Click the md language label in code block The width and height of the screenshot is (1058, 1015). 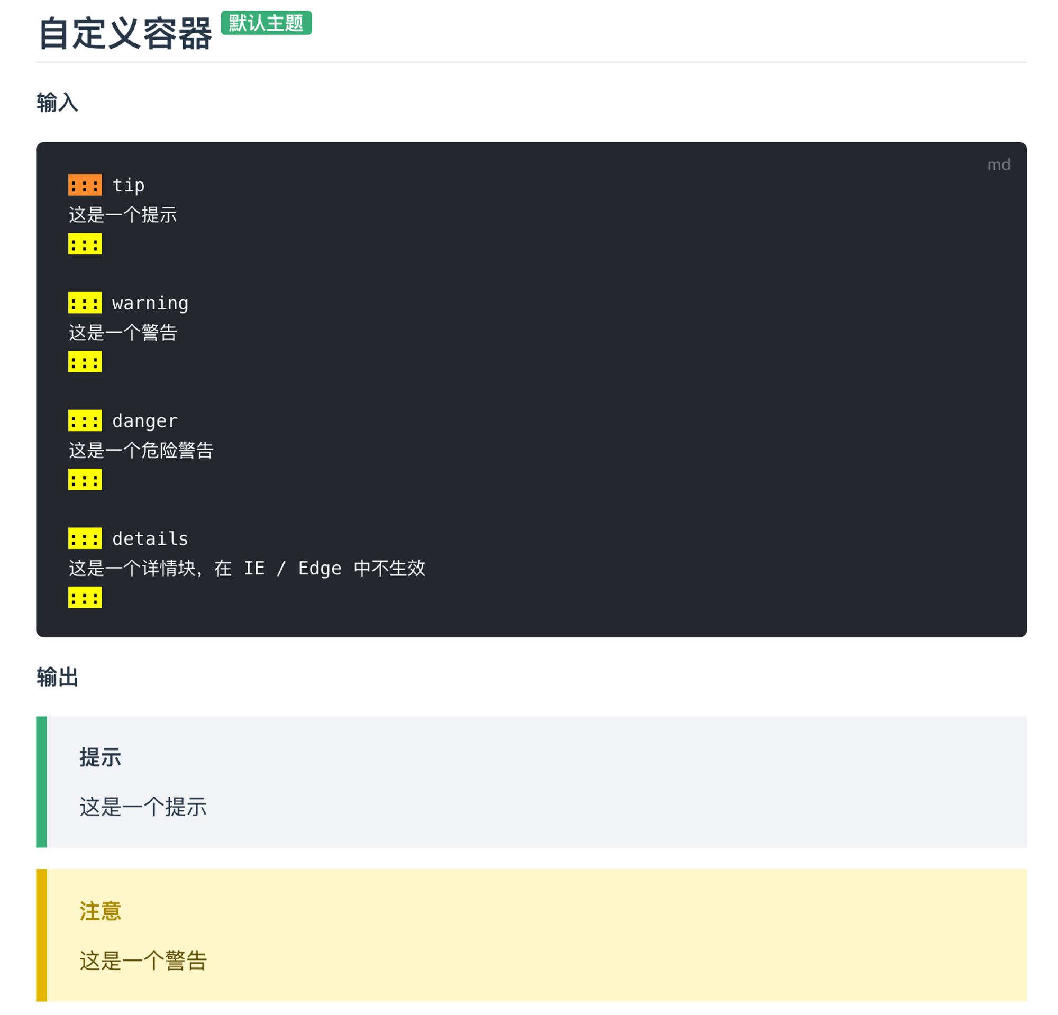click(x=999, y=164)
